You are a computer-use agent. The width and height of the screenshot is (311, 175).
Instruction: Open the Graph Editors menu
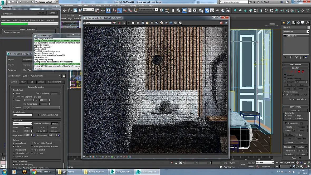point(82,6)
